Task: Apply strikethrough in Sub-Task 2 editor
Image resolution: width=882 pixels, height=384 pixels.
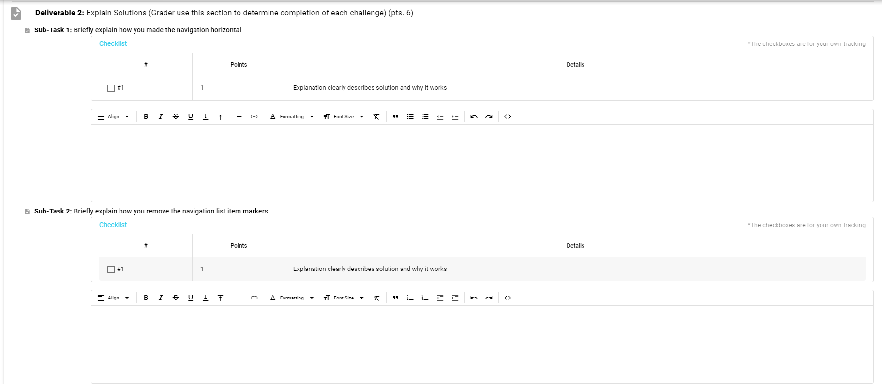Action: click(x=176, y=298)
